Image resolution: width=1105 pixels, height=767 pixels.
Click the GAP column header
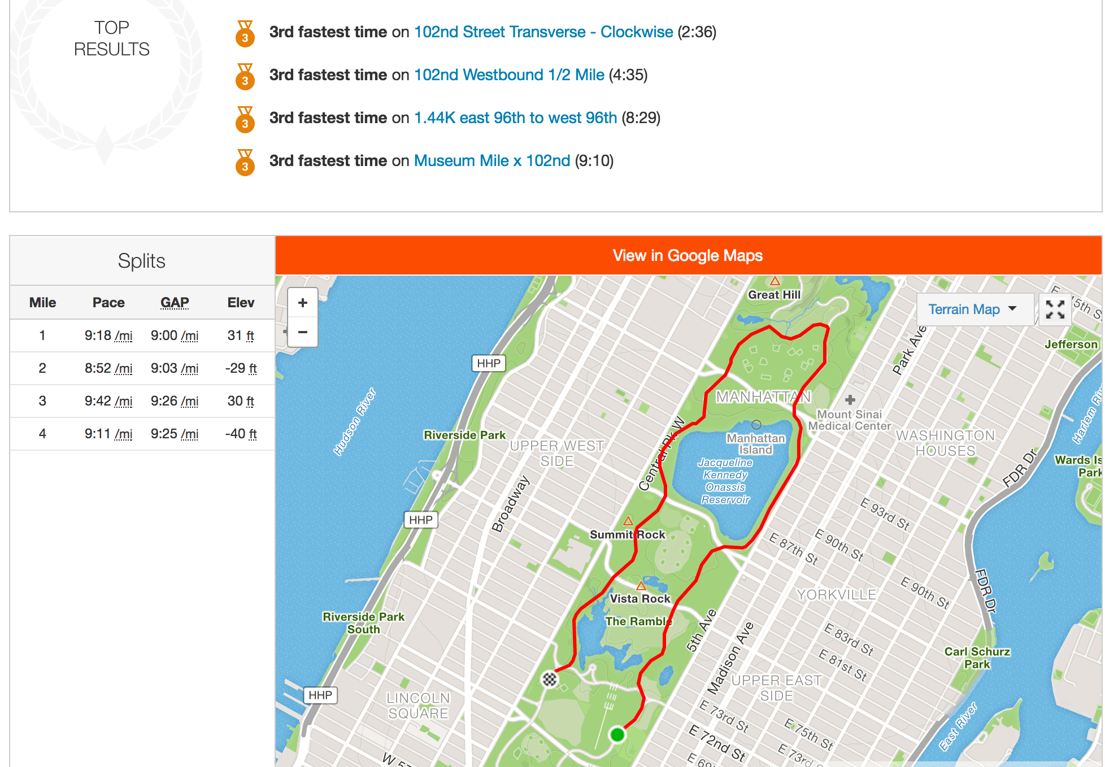tap(175, 303)
